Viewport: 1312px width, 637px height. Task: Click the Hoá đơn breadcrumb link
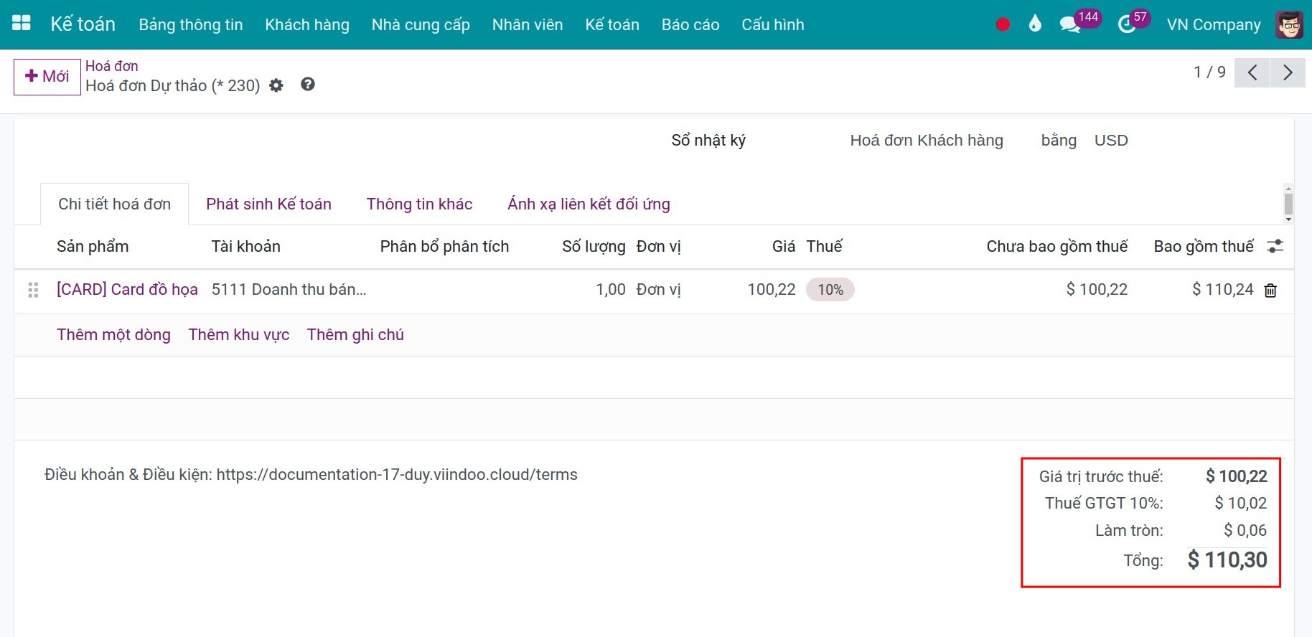(x=112, y=66)
